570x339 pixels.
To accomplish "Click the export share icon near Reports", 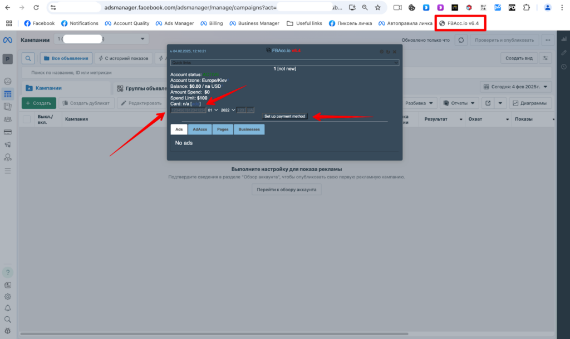I will (488, 103).
